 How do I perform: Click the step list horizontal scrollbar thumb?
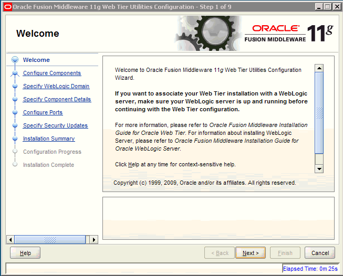[x=50, y=240]
